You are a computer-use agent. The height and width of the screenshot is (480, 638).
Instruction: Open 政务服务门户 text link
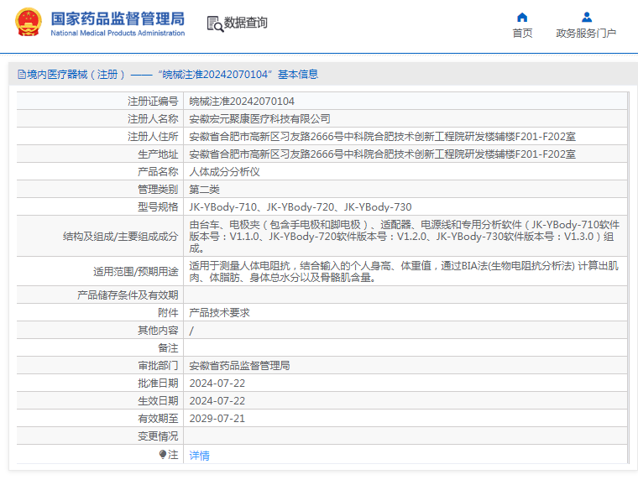pyautogui.click(x=586, y=33)
